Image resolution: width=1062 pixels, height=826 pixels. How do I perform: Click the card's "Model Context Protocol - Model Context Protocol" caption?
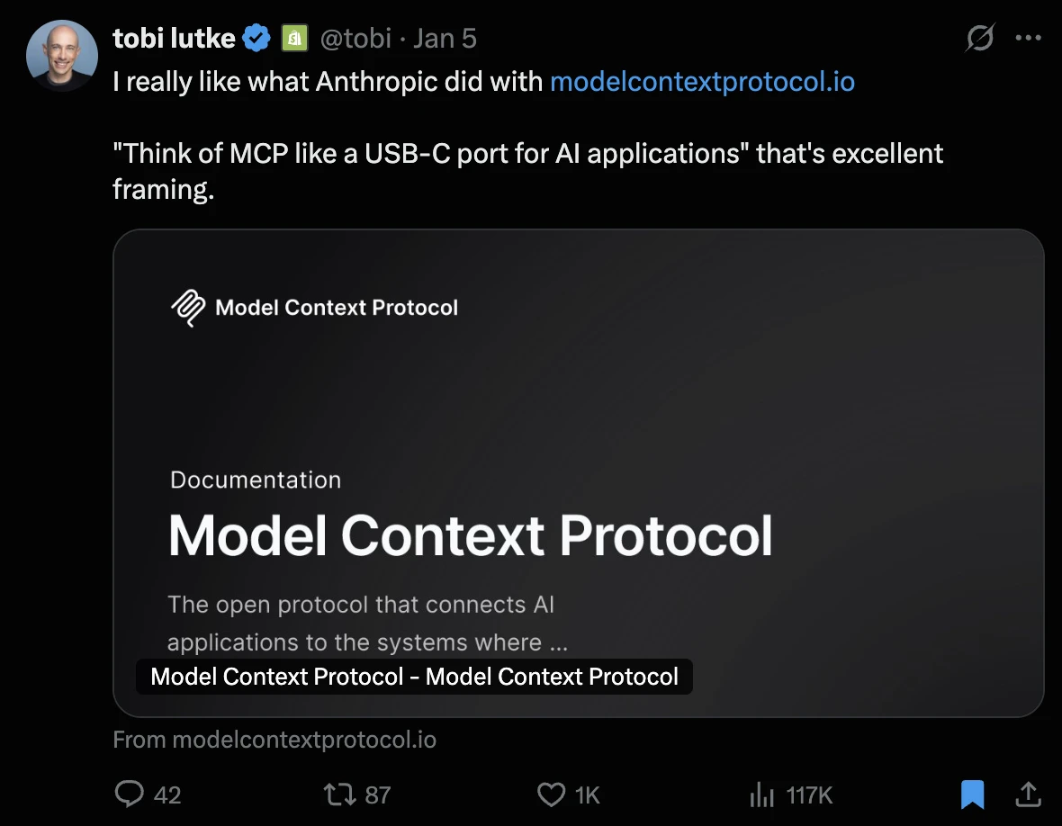[x=414, y=677]
